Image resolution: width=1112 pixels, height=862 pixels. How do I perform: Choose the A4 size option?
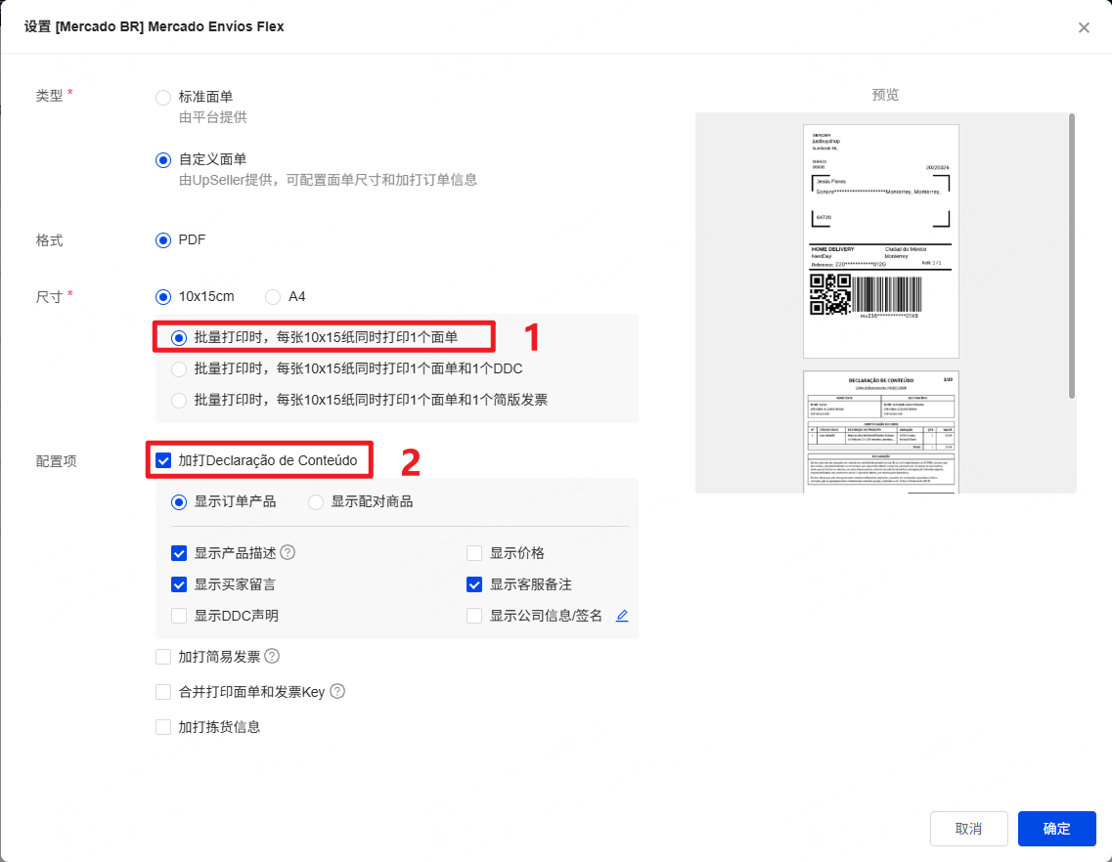[x=273, y=296]
